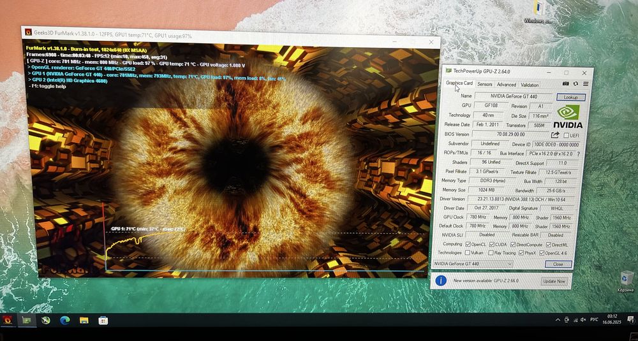
Task: Click the Device ID value 10DE 0DE0
Action: coord(556,145)
